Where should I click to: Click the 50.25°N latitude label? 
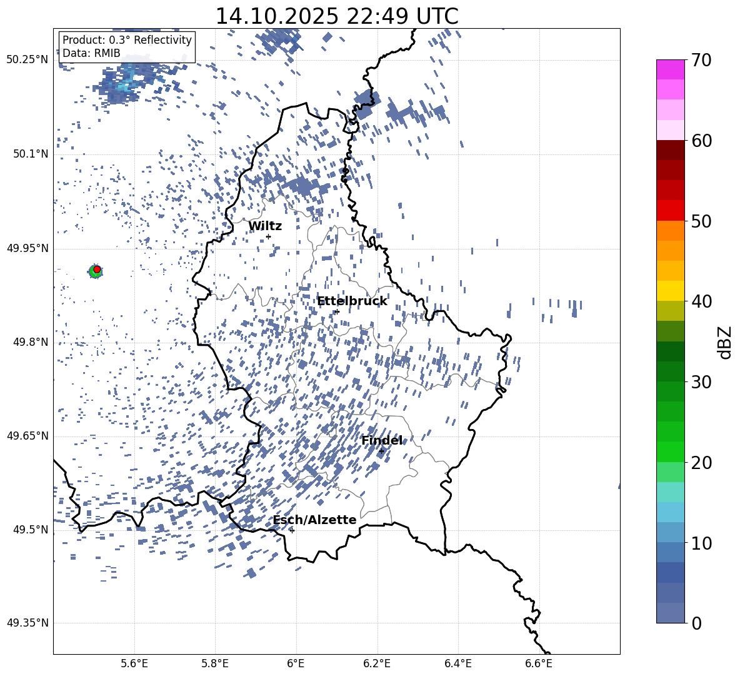tap(27, 60)
